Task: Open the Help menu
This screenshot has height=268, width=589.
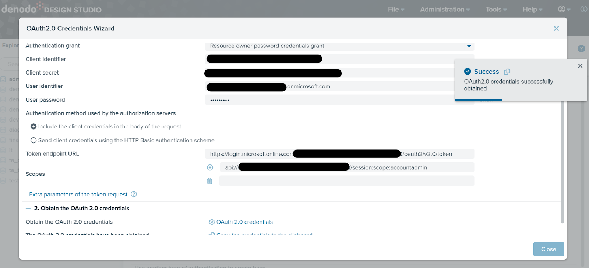Action: pos(533,9)
